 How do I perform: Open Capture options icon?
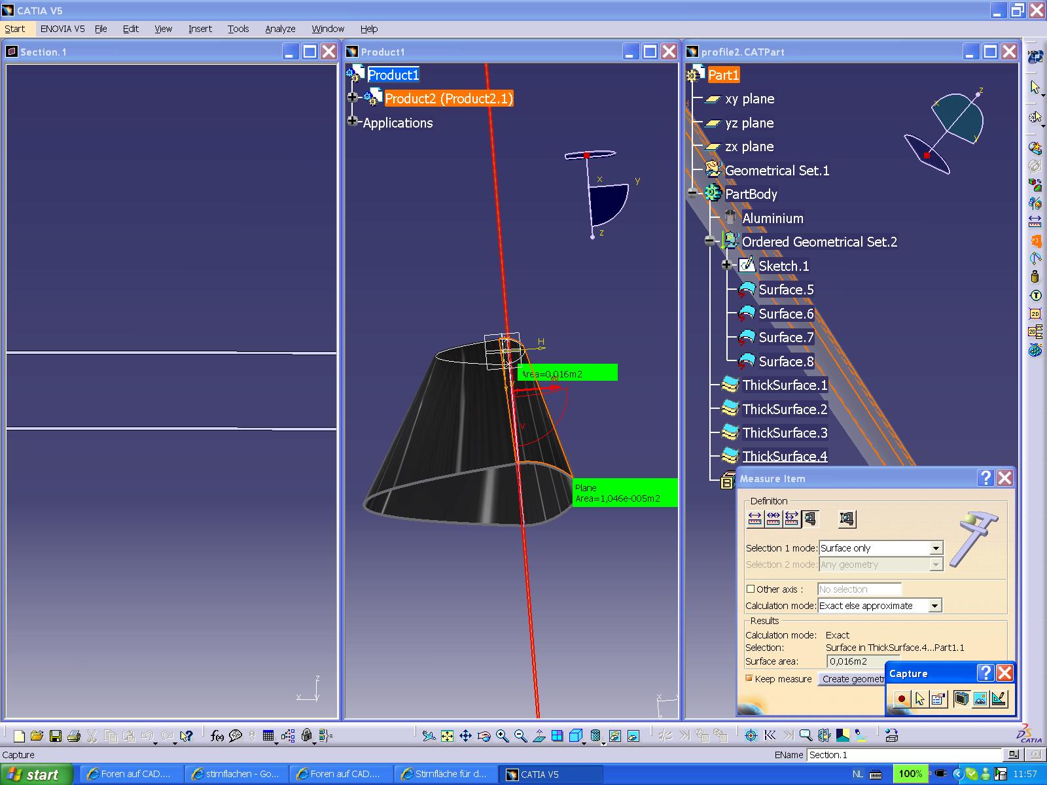[938, 699]
